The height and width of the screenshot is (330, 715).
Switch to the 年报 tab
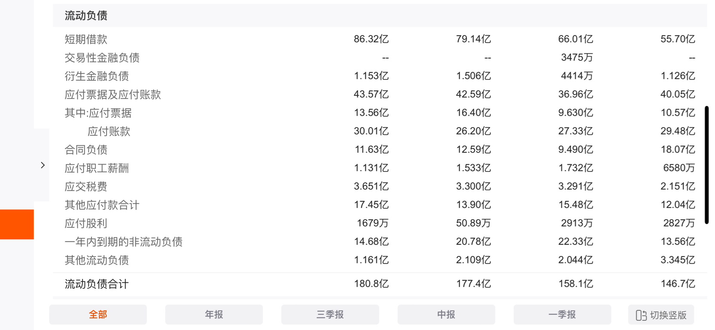click(x=214, y=315)
